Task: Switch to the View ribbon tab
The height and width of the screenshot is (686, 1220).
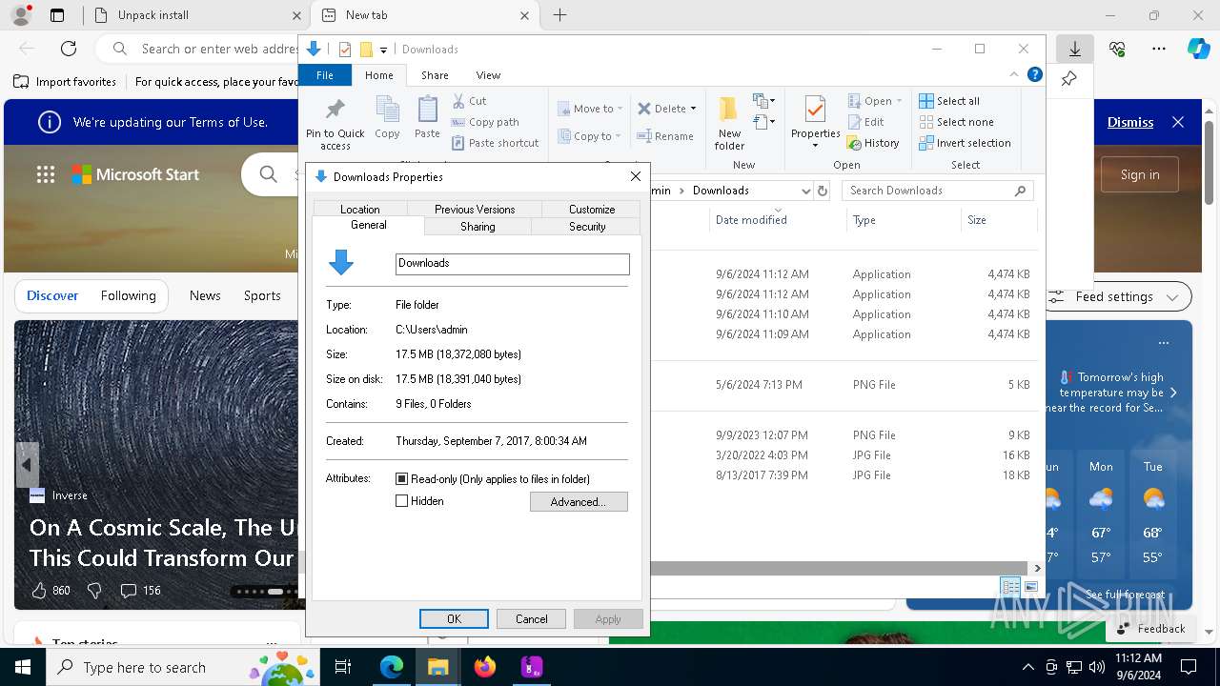Action: point(488,75)
